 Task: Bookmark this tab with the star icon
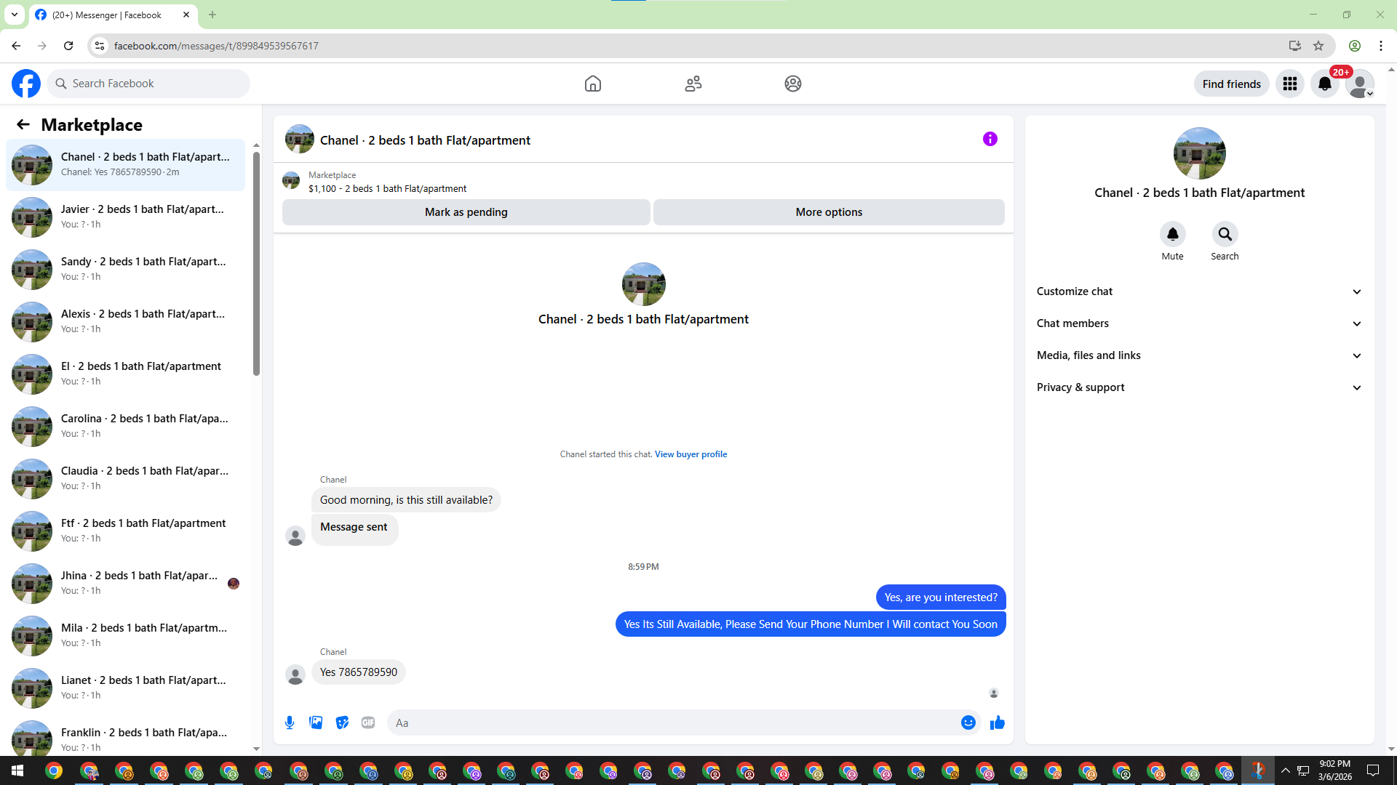pos(1318,46)
